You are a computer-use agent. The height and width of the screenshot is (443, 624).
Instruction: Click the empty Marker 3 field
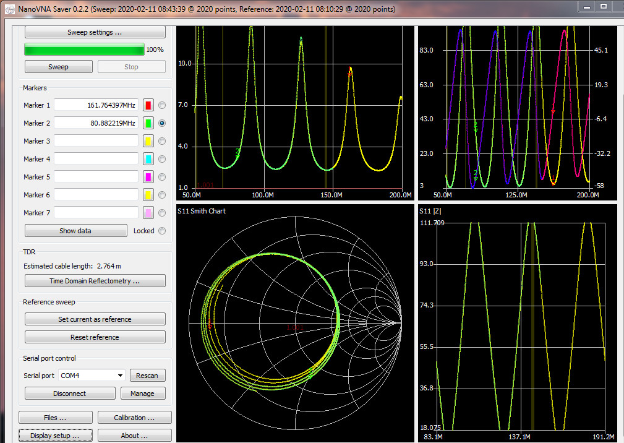[96, 141]
